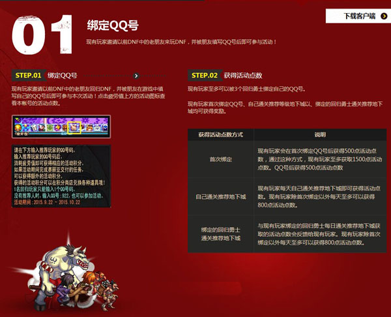
Task: Click the 绑定的回归勇士 通关推荐地下城 table cell
Action: (221, 234)
